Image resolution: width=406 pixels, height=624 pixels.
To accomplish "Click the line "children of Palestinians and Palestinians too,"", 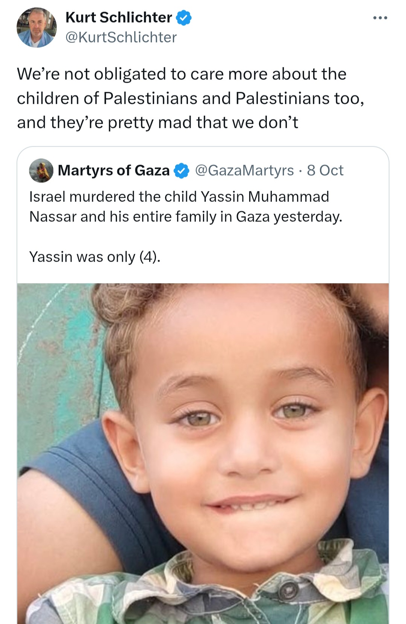I will (x=190, y=98).
